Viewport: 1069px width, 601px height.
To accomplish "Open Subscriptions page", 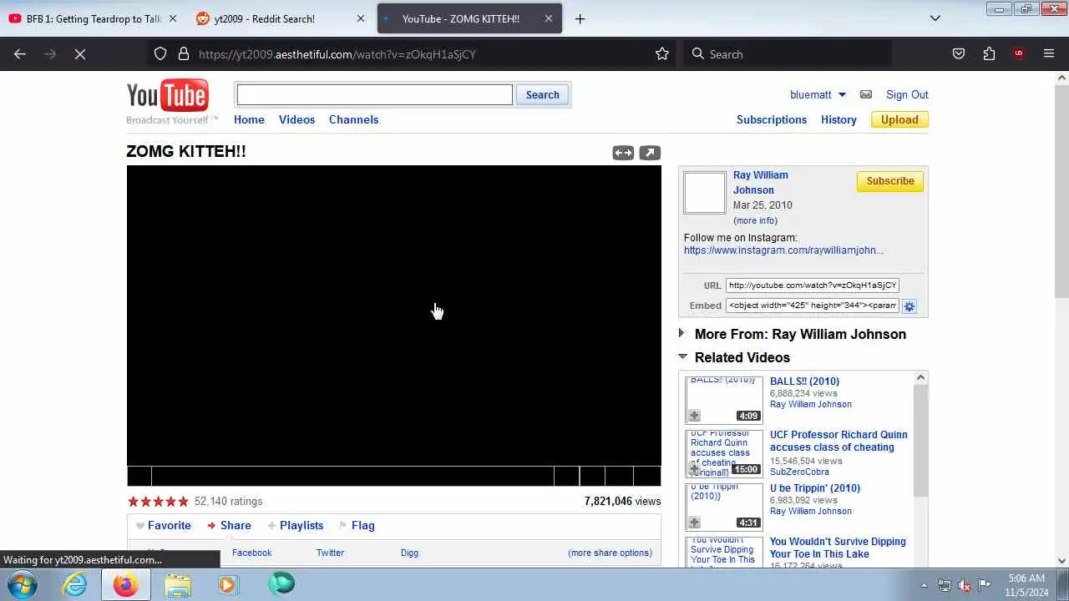I will (x=772, y=119).
